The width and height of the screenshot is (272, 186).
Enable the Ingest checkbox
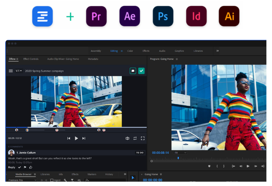[52, 180]
